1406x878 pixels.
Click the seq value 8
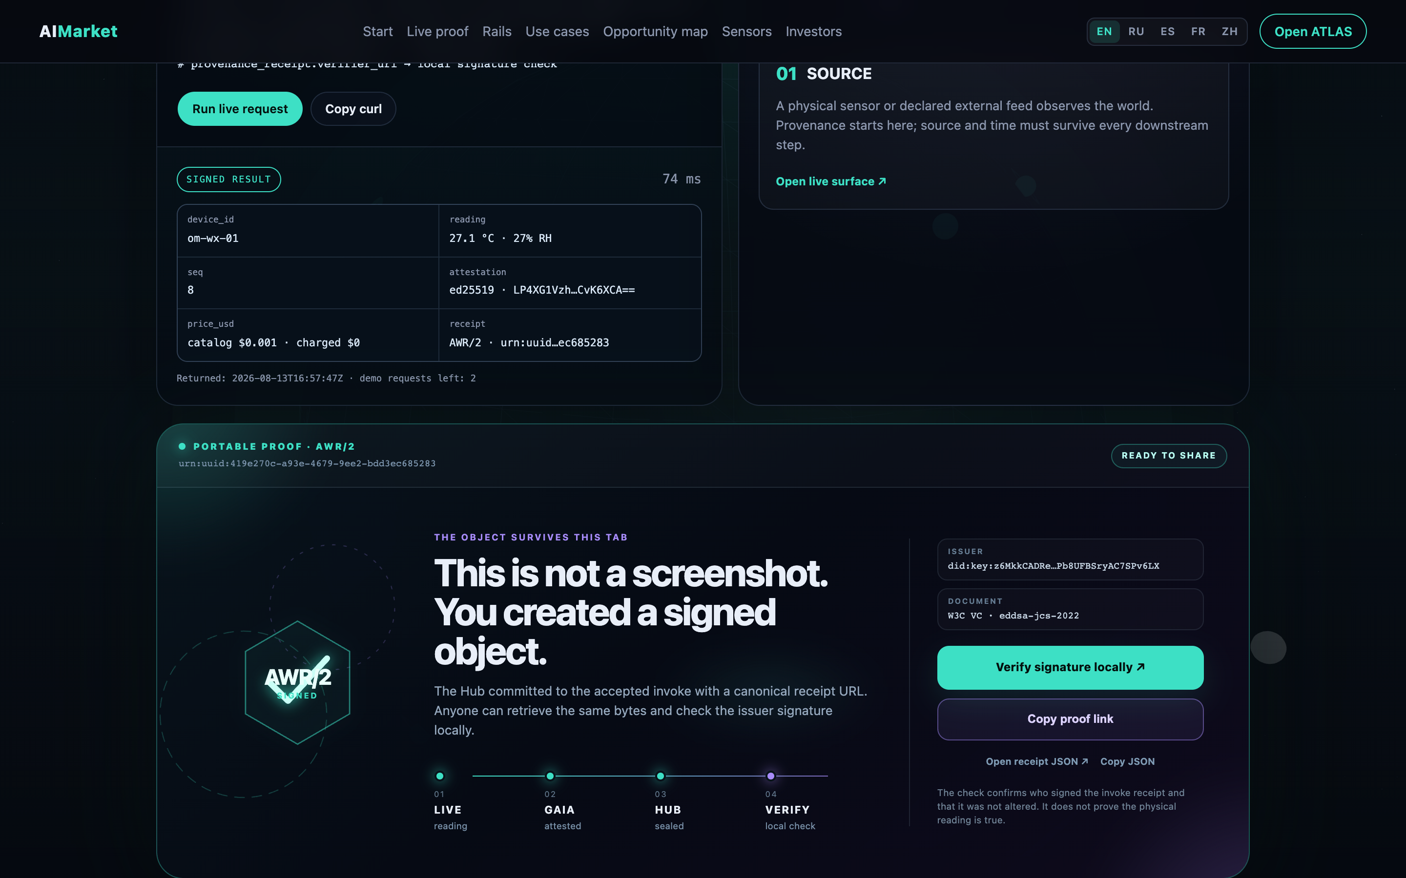point(190,290)
